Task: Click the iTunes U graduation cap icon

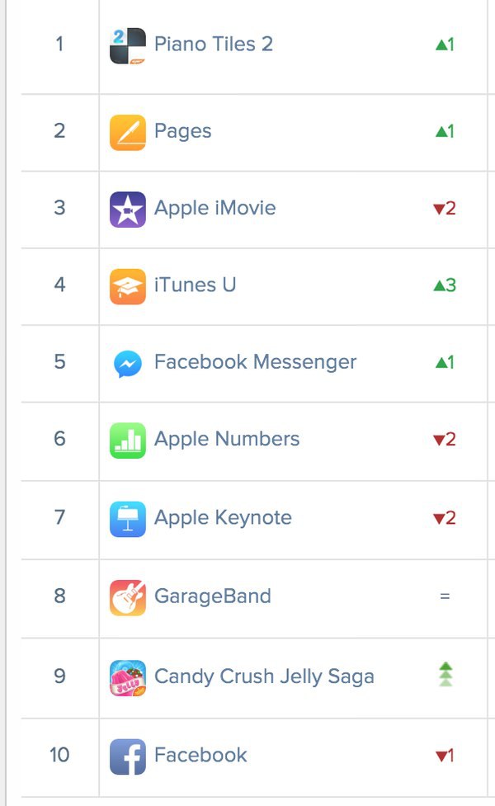Action: 128,286
